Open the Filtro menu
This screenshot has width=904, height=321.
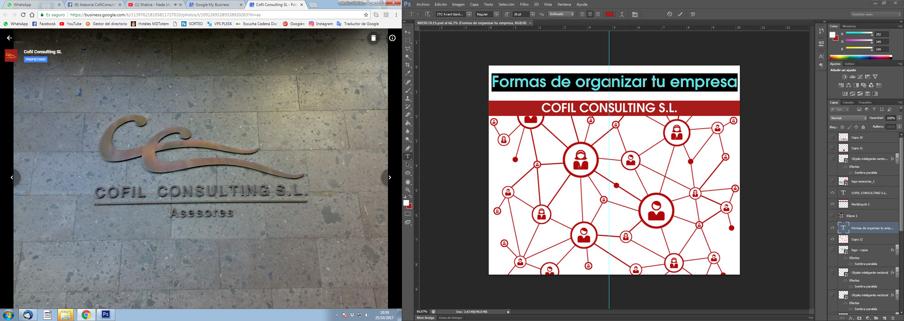click(x=524, y=5)
